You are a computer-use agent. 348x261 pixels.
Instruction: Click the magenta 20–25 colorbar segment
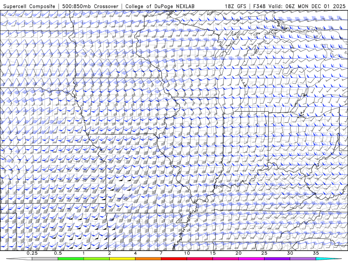[251, 259]
